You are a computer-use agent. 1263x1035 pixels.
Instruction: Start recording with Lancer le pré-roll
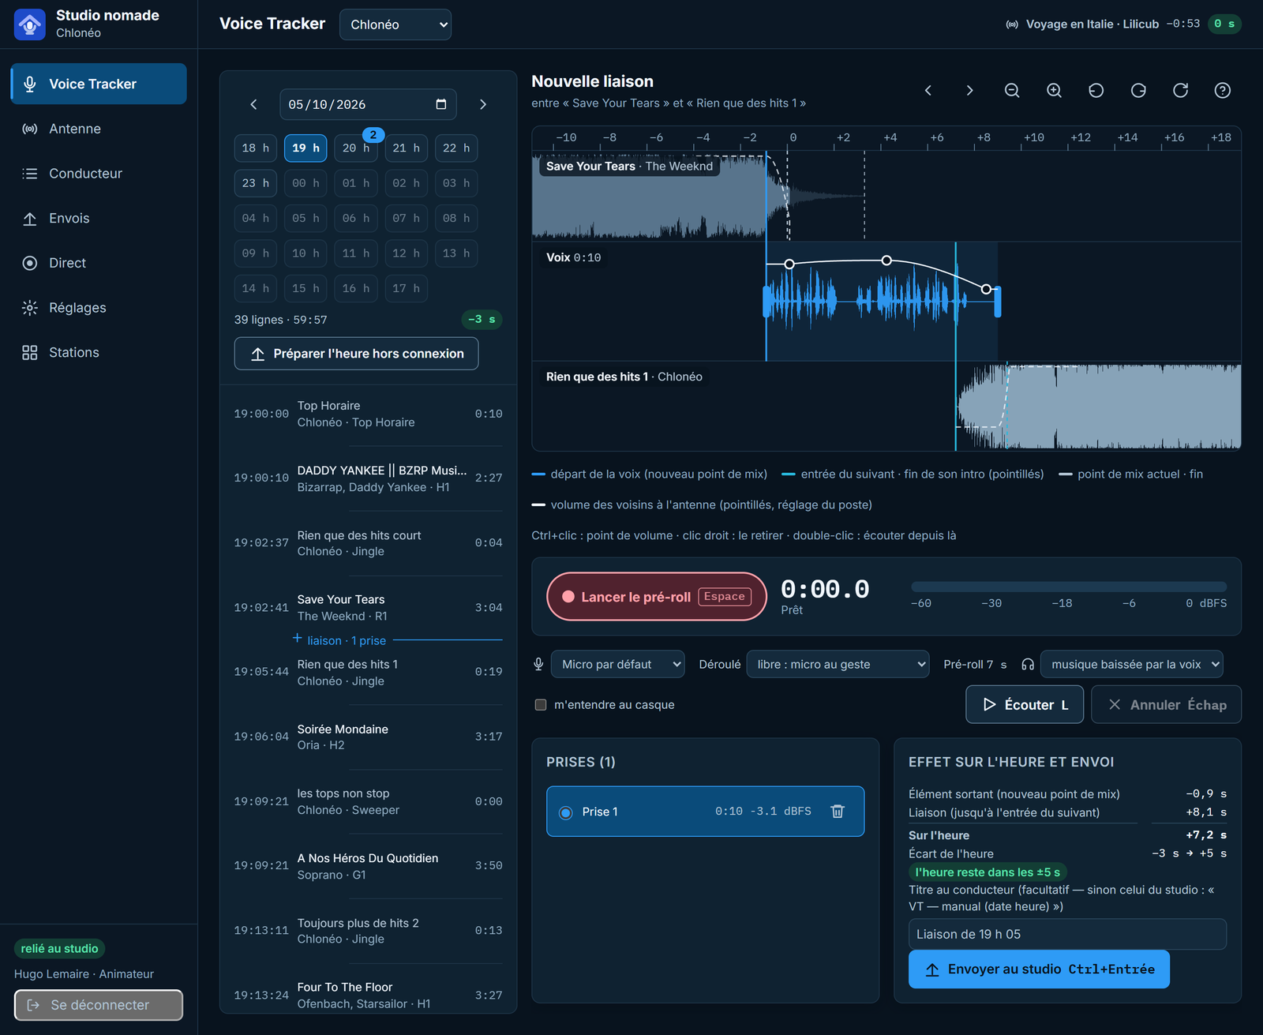657,597
